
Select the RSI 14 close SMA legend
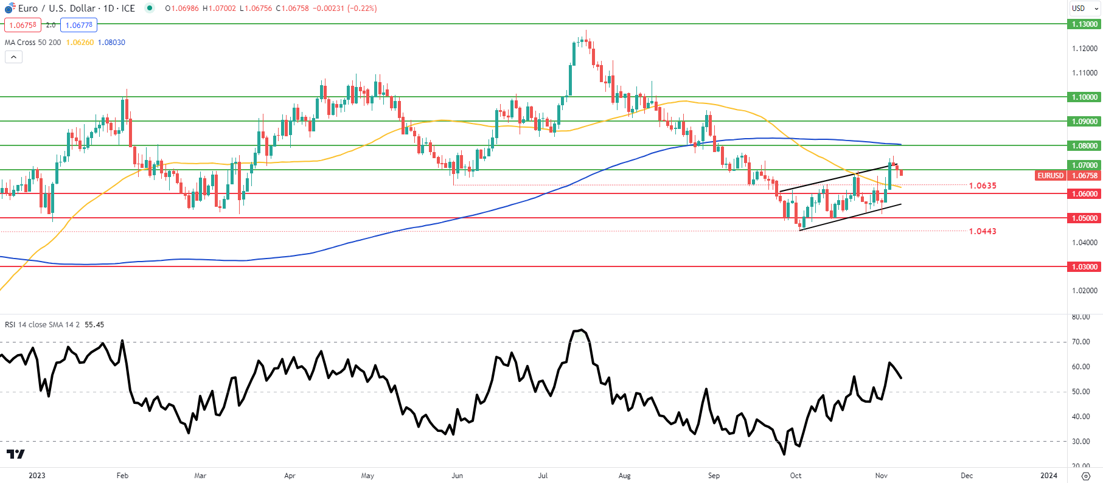tap(43, 324)
